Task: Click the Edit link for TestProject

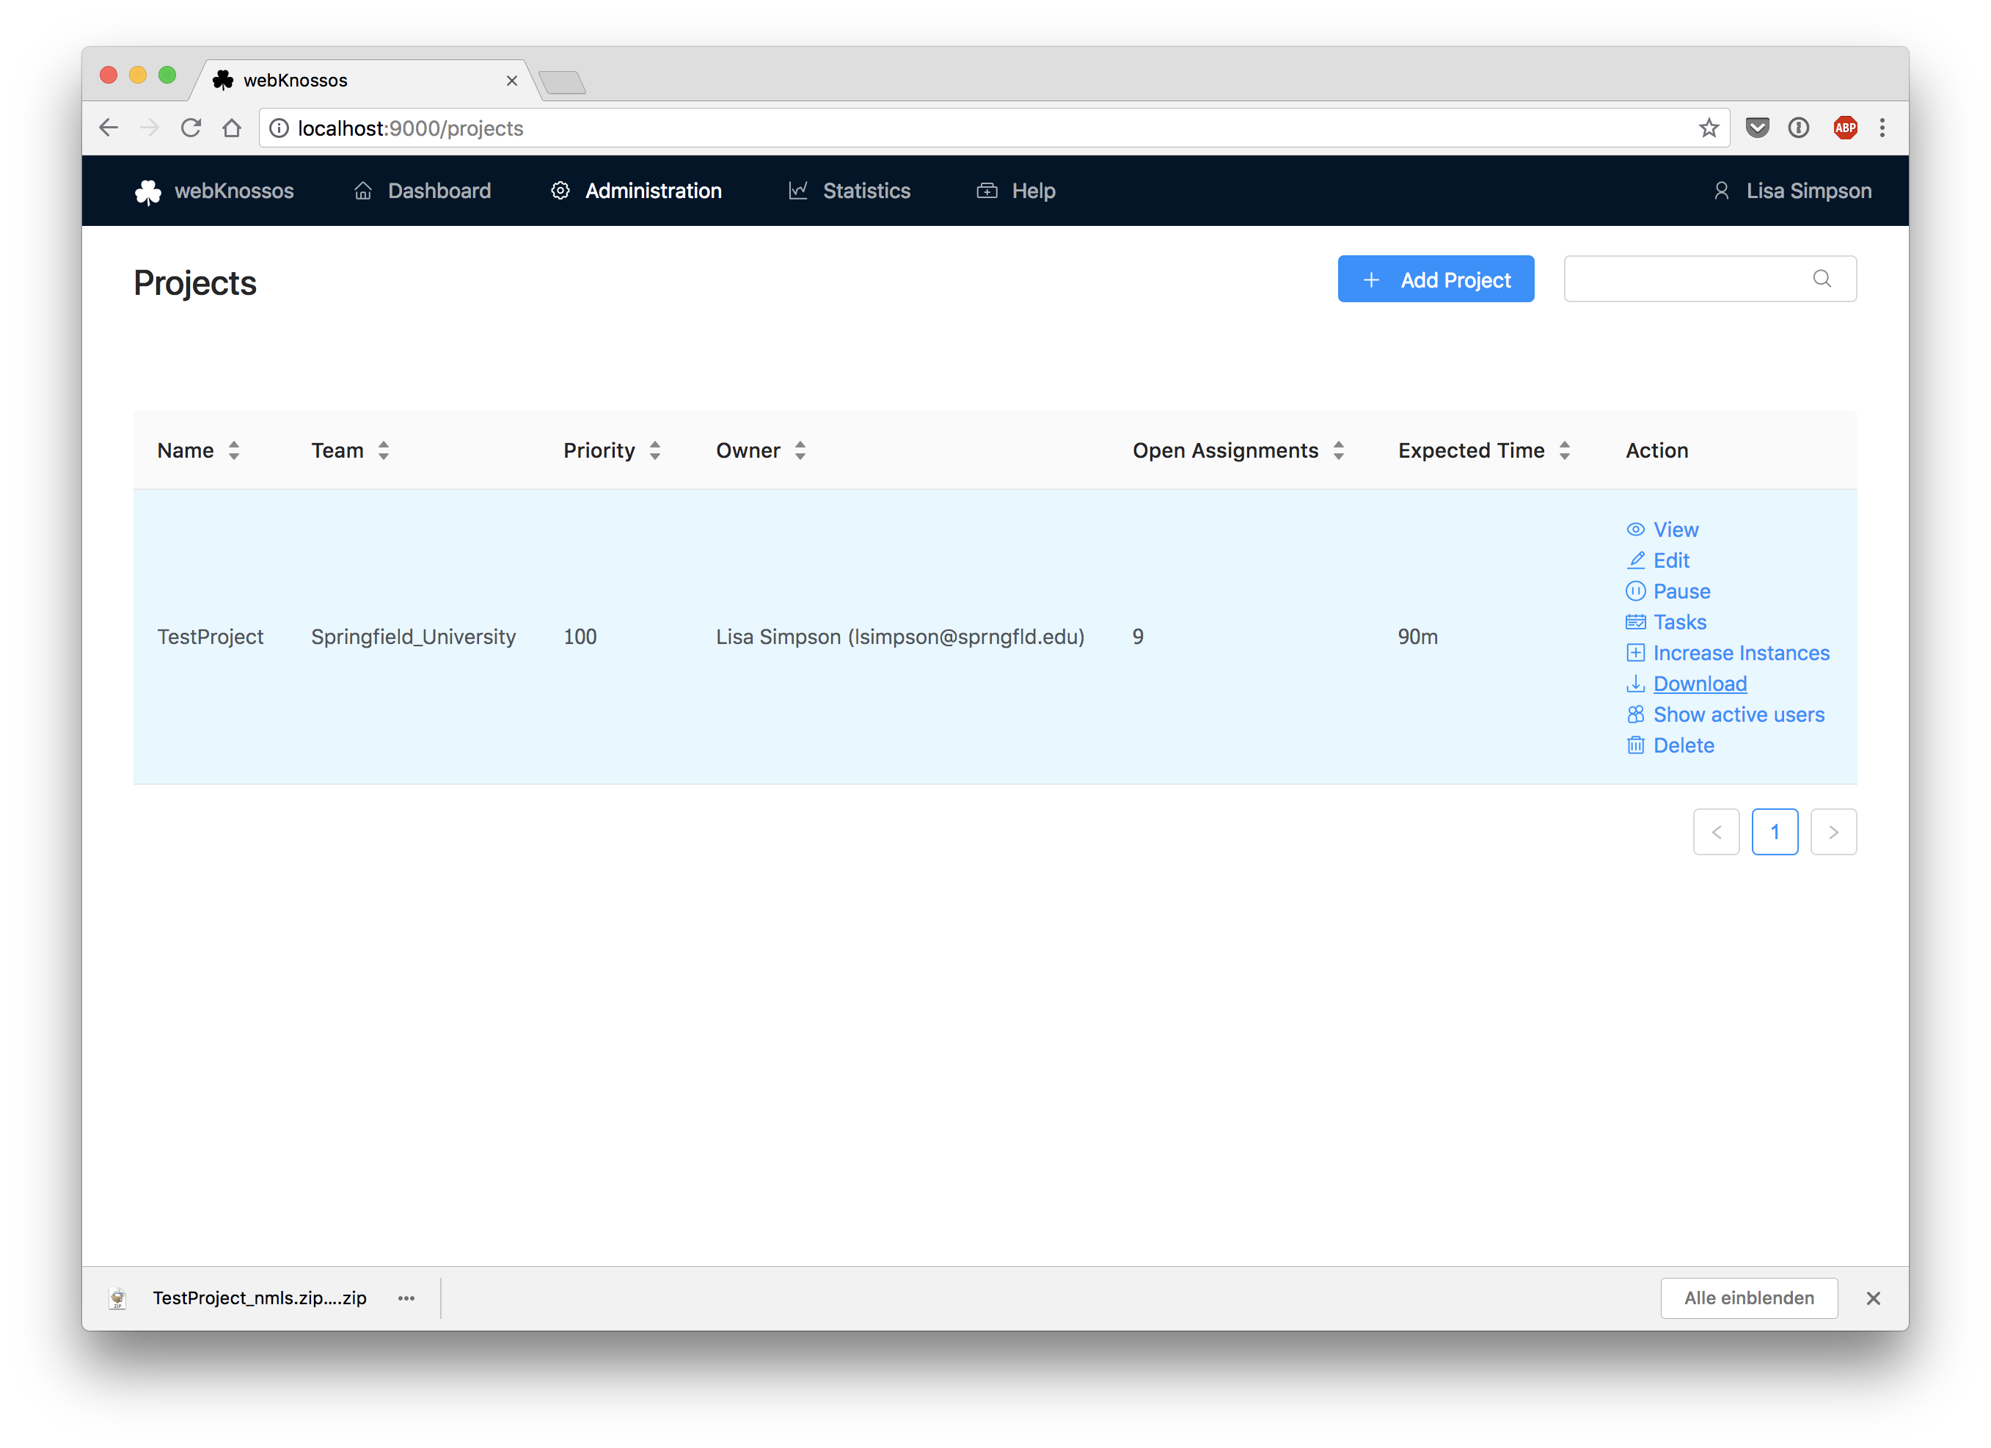Action: click(x=1670, y=560)
